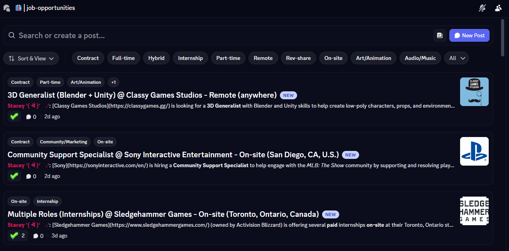The image size is (509, 251).
Task: React with checkmark on 3D Generalist post
Action: pos(14,116)
